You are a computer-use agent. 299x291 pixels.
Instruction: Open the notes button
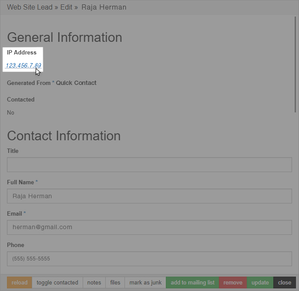(x=94, y=282)
